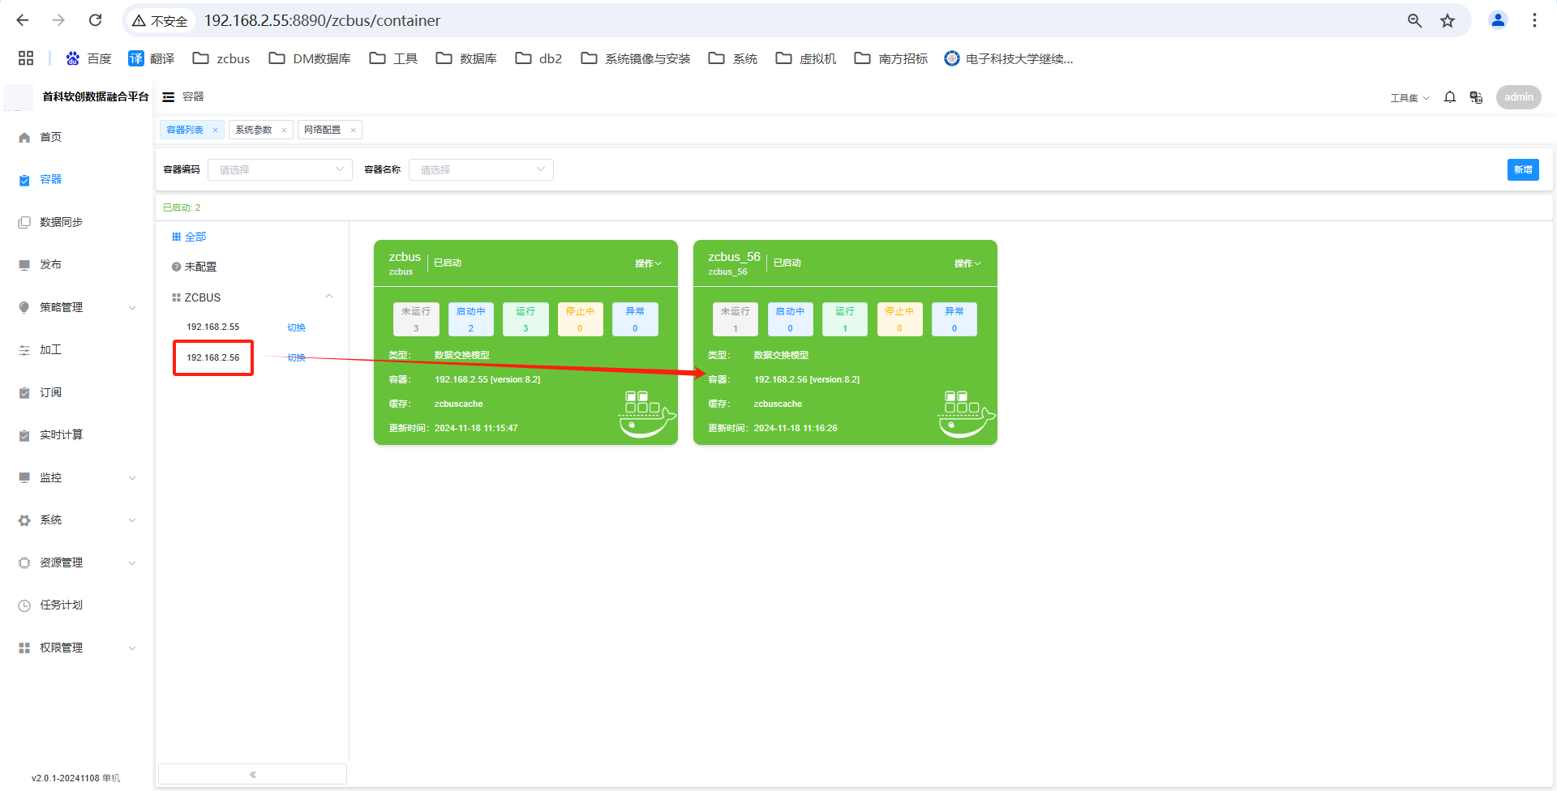Collapse tree panel with double-arrow icon
The height and width of the screenshot is (791, 1557).
pyautogui.click(x=253, y=775)
